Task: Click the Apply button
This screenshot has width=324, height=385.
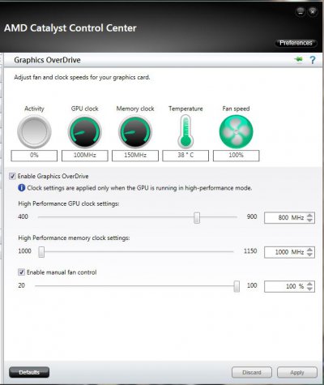Action: (x=297, y=372)
